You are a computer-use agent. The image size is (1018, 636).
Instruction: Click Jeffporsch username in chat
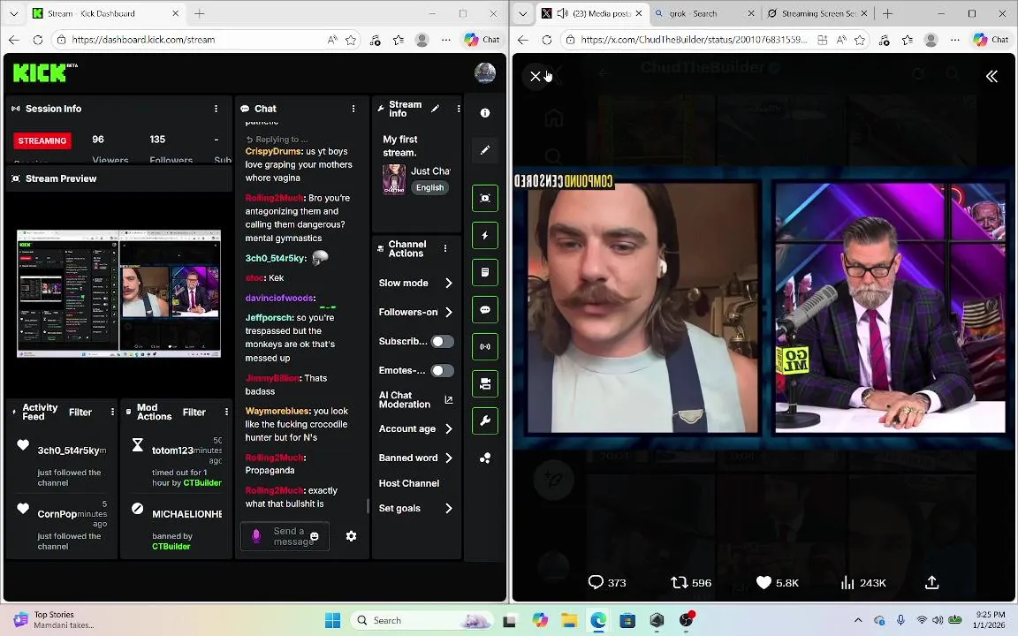click(269, 317)
